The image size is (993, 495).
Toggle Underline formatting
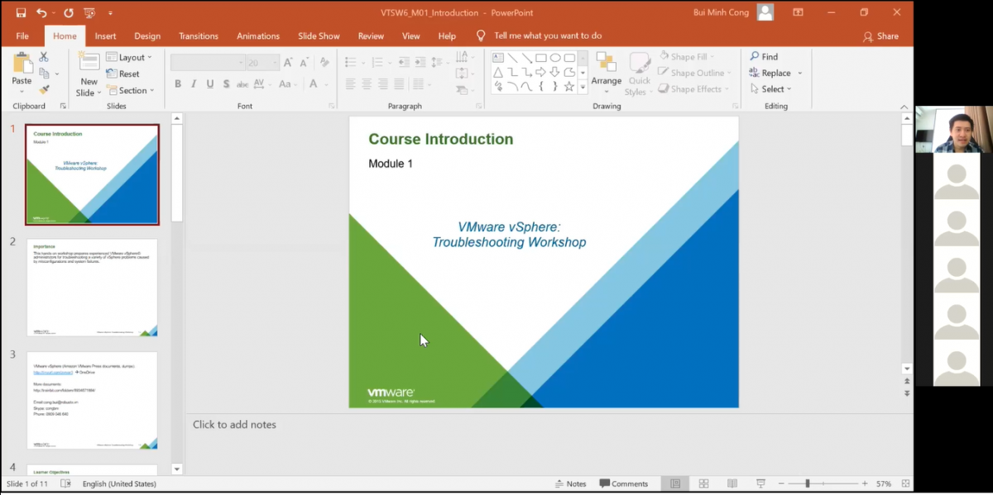pyautogui.click(x=210, y=84)
